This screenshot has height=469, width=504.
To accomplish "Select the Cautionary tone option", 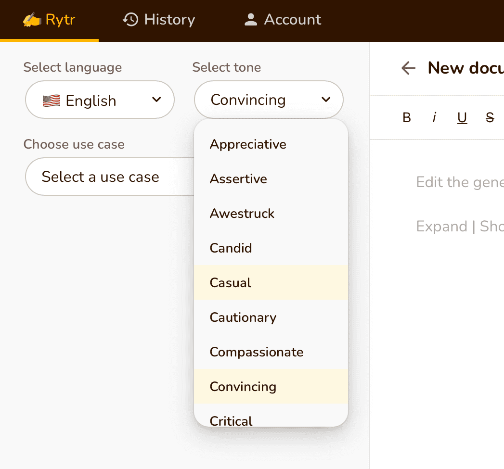I will [x=243, y=317].
